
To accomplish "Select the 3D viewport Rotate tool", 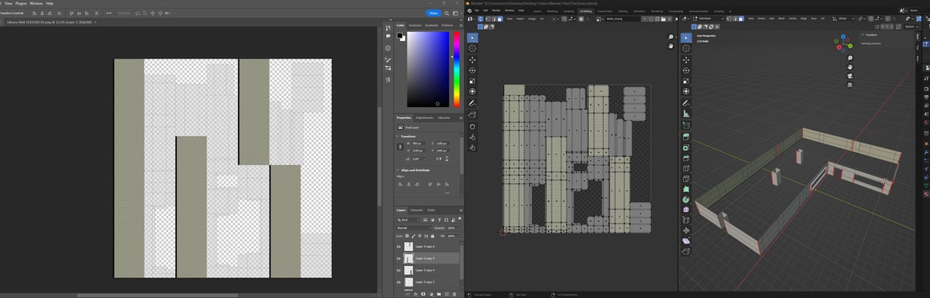I will 686,70.
